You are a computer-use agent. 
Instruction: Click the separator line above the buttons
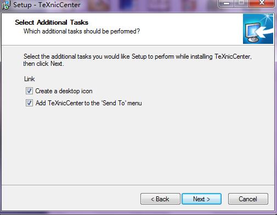click(138, 185)
